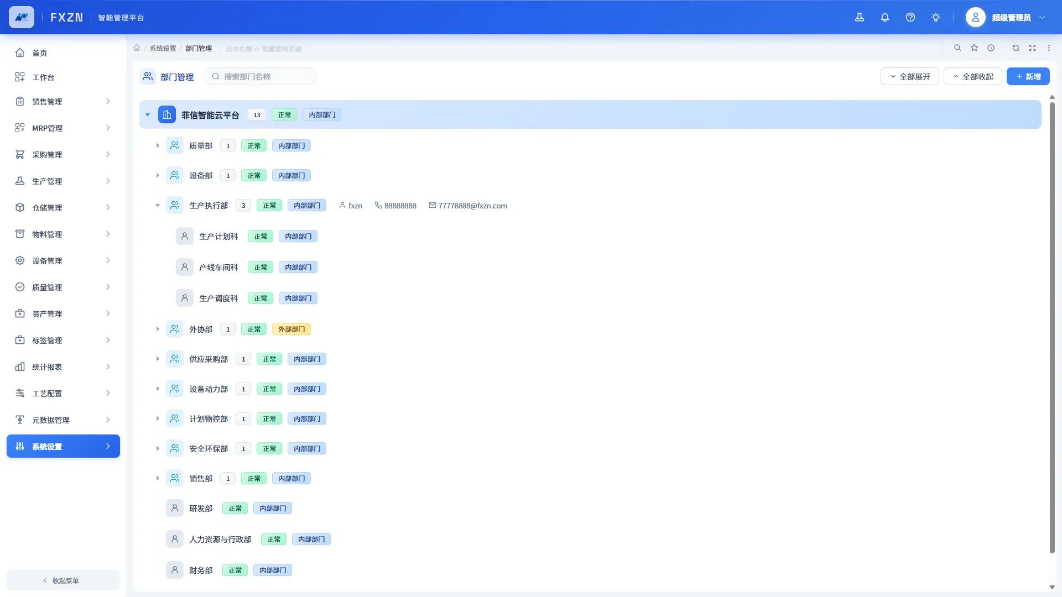Open 工作台 in the sidebar
Screen dimensions: 1062x597
[63, 77]
